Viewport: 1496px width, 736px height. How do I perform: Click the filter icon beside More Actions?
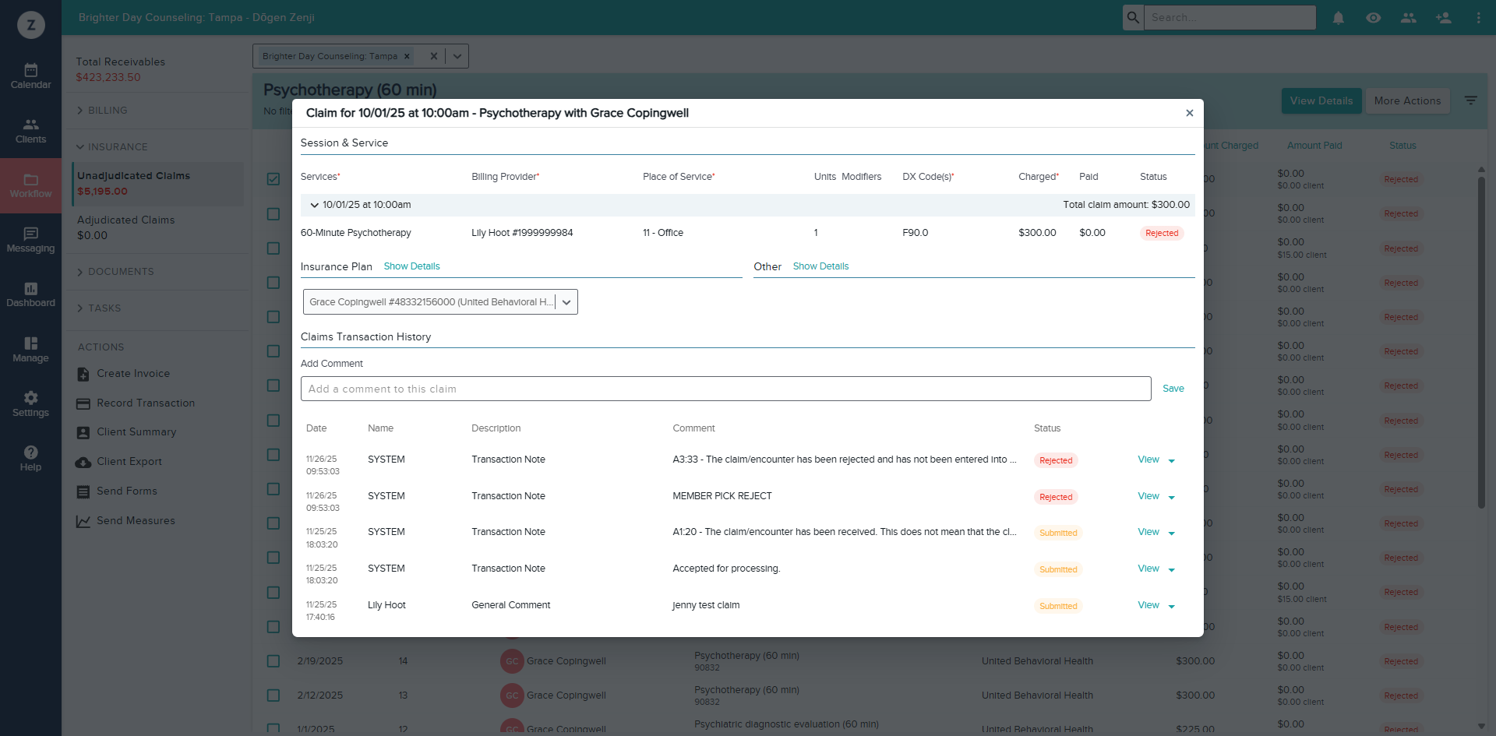(x=1470, y=100)
